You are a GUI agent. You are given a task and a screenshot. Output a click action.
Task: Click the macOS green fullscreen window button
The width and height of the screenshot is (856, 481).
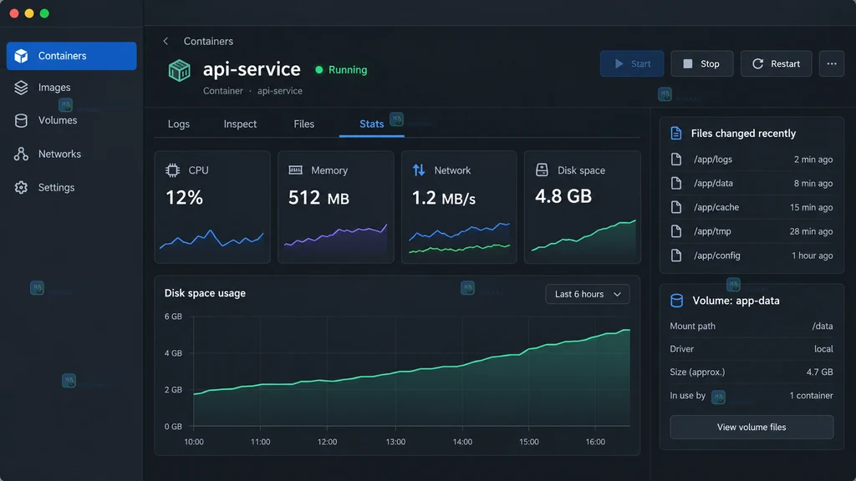pos(45,13)
